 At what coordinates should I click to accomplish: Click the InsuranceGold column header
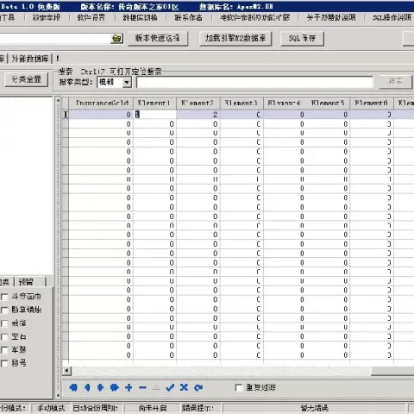[101, 103]
